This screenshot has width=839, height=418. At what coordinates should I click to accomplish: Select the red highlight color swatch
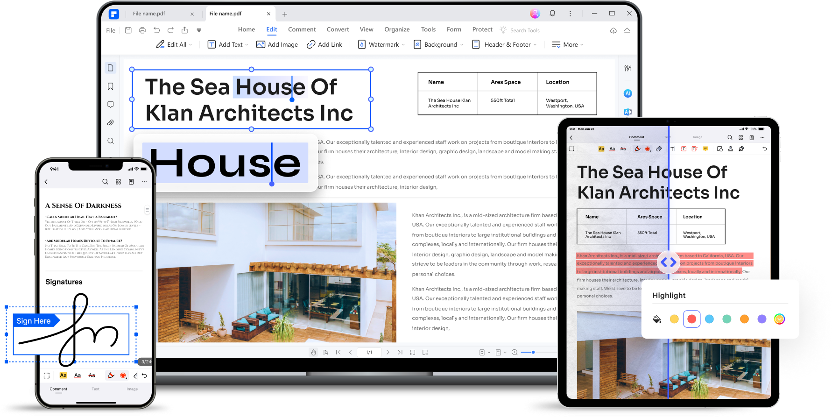691,319
